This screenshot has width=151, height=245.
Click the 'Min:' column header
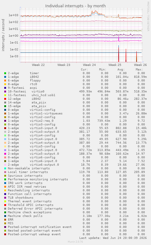pyautogui.click(x=103, y=70)
